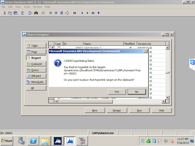Click the Copy toolbar icon
Image resolution: width=195 pixels, height=146 pixels.
pyautogui.click(x=10, y=13)
